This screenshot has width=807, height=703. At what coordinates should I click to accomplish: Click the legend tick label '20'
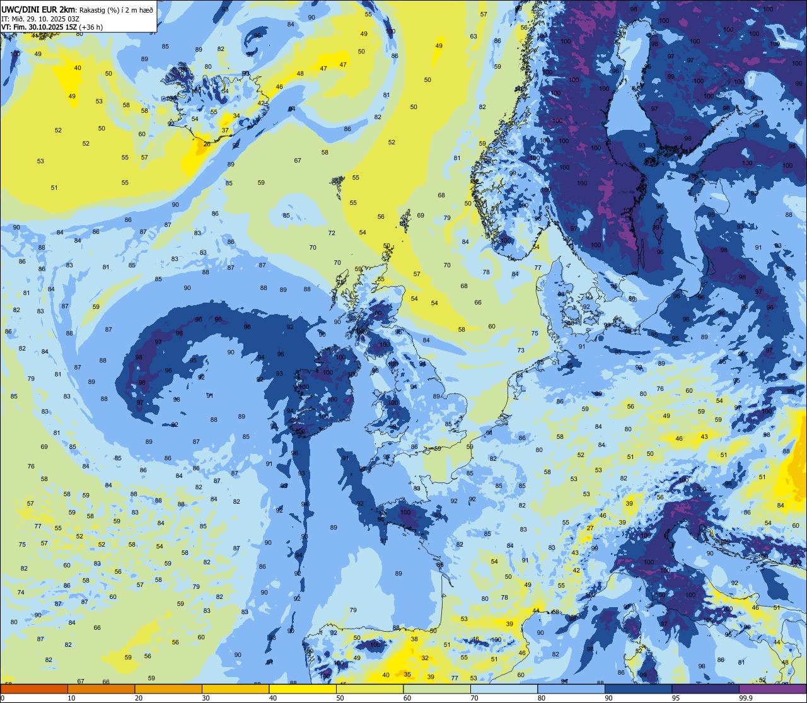[139, 698]
